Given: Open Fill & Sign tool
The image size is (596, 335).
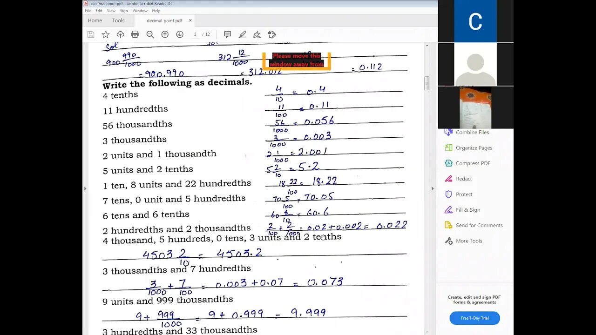Looking at the screenshot, I should pyautogui.click(x=463, y=210).
